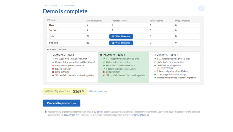The image size is (233, 132).
Task: View 20 records for Task row
Action: [x=121, y=36]
